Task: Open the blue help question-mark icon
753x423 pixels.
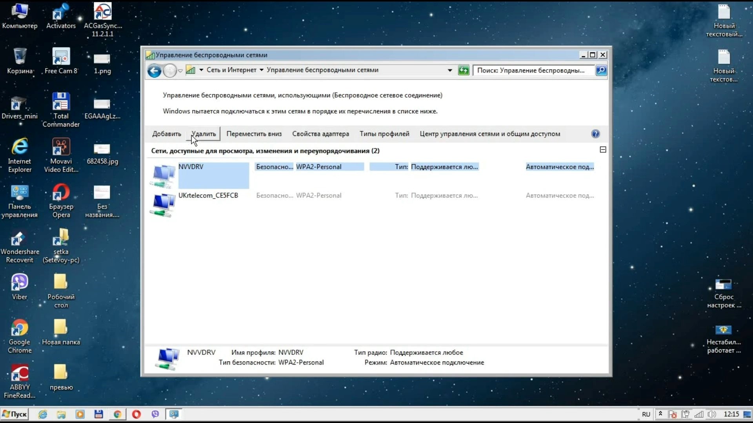Action: (595, 134)
